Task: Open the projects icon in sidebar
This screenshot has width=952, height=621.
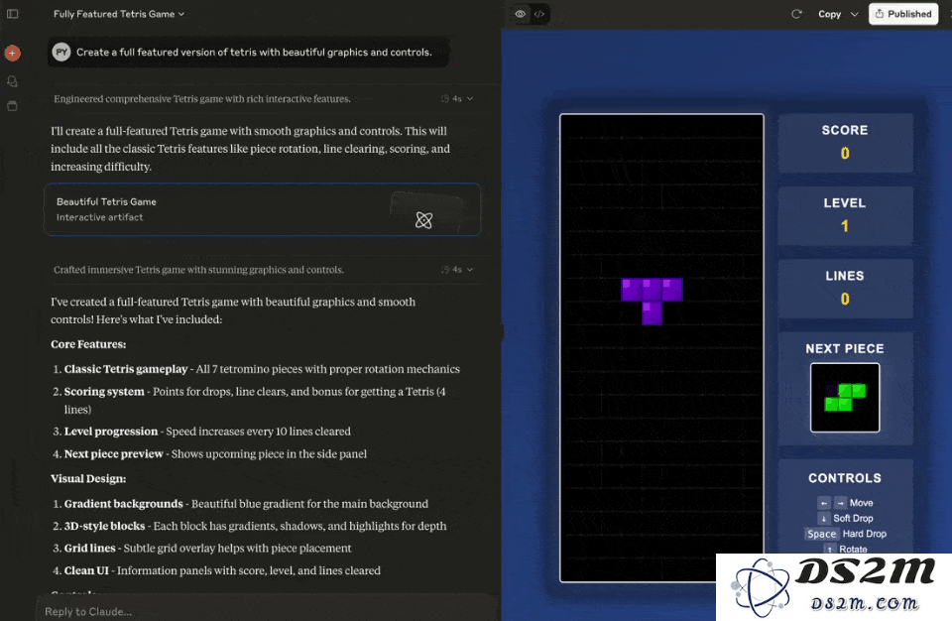Action: [x=12, y=106]
